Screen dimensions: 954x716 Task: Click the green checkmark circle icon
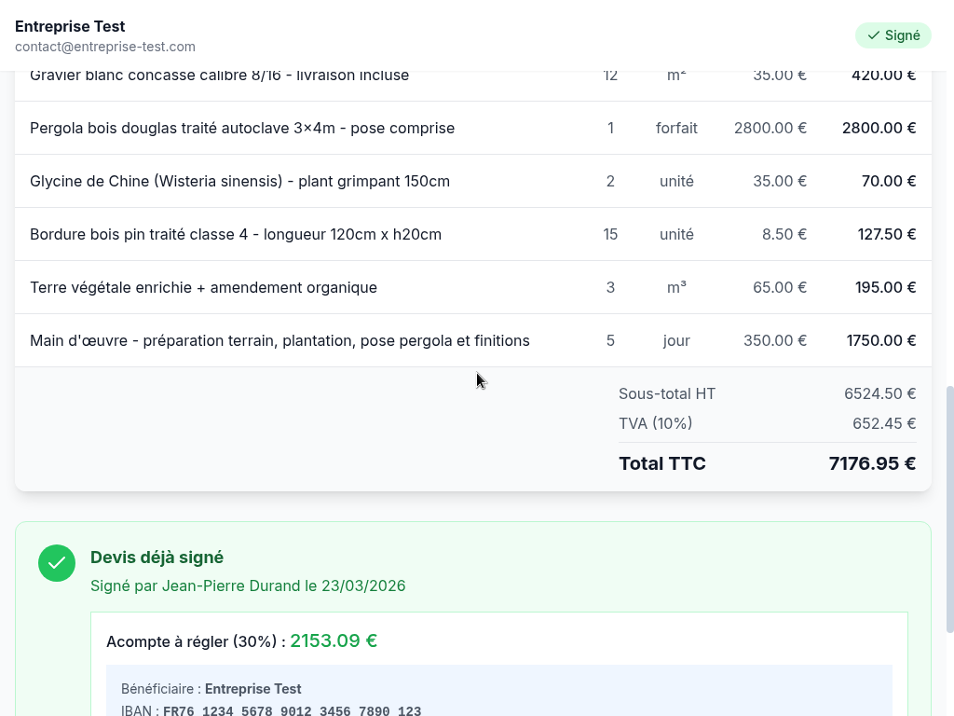[57, 563]
